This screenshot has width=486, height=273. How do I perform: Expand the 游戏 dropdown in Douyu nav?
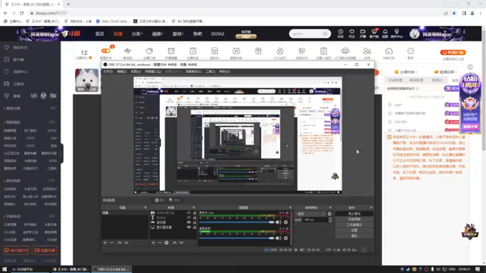pyautogui.click(x=178, y=34)
